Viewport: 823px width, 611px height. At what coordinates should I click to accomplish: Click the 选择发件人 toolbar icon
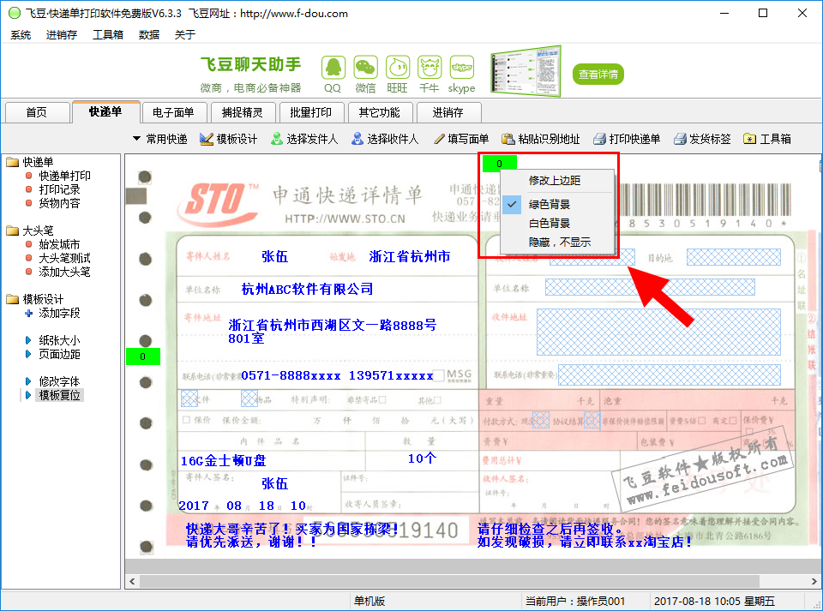[x=304, y=139]
